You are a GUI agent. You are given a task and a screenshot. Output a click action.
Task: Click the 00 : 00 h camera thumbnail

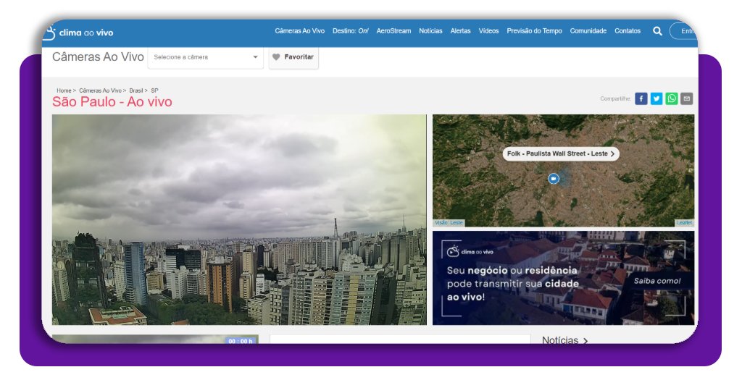pyautogui.click(x=155, y=339)
